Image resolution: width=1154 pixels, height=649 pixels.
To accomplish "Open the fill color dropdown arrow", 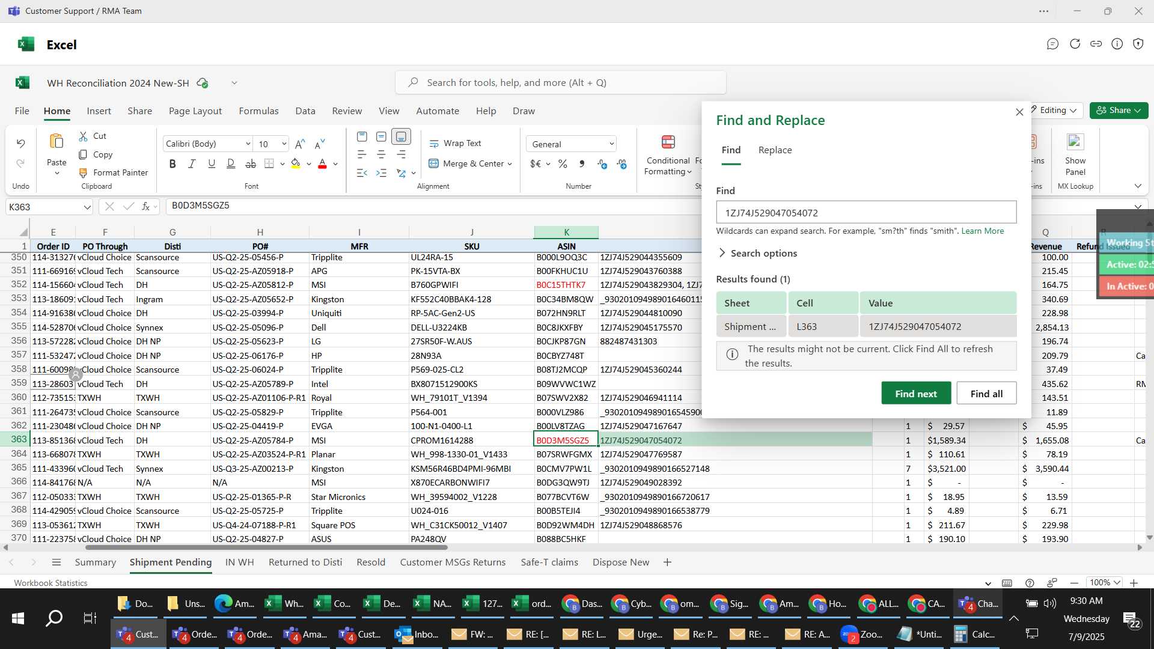I will [x=309, y=164].
